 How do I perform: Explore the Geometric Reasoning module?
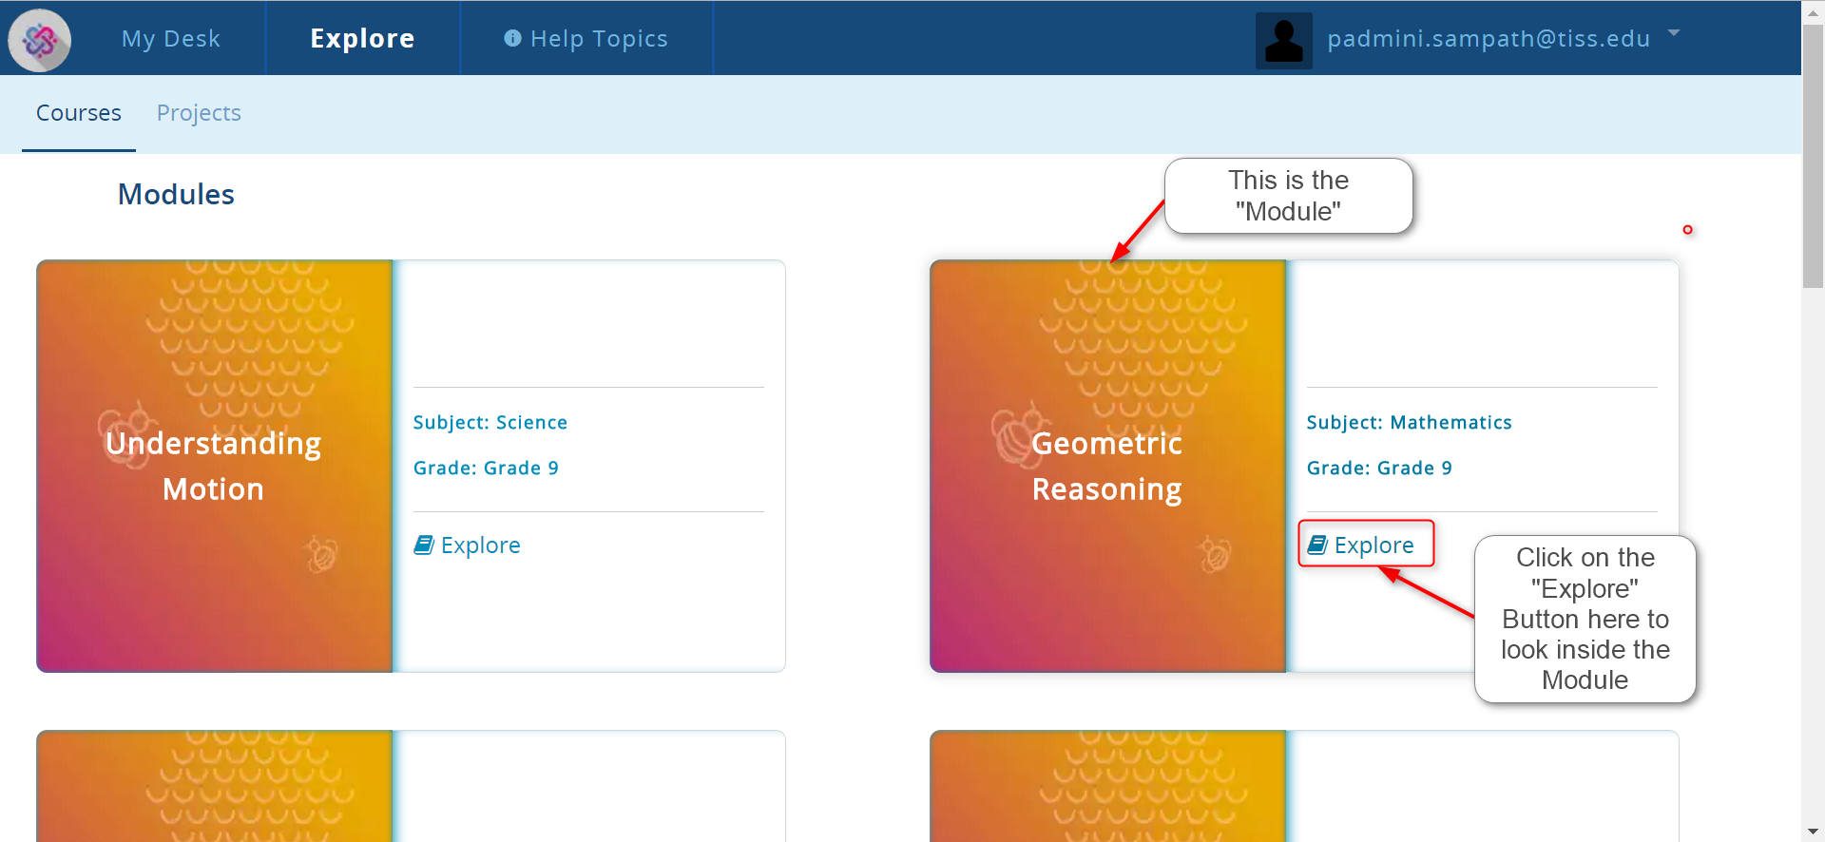[x=1374, y=545]
